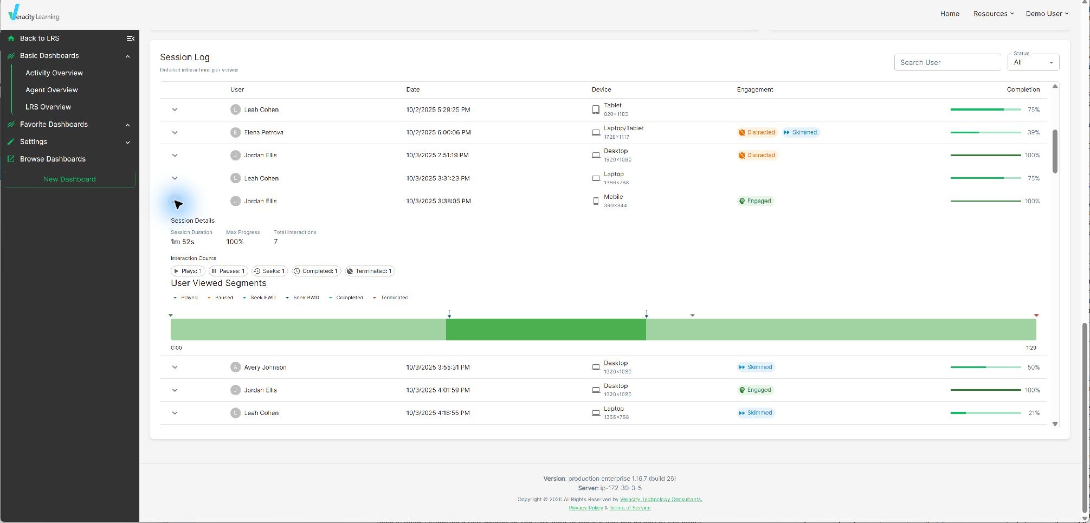Expand Avery Johnson's session row
The image size is (1090, 523).
[x=175, y=367]
